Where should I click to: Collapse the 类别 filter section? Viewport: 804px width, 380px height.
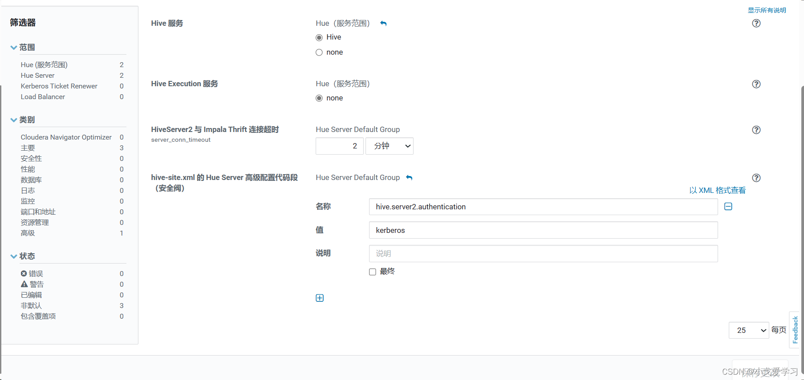(x=13, y=120)
